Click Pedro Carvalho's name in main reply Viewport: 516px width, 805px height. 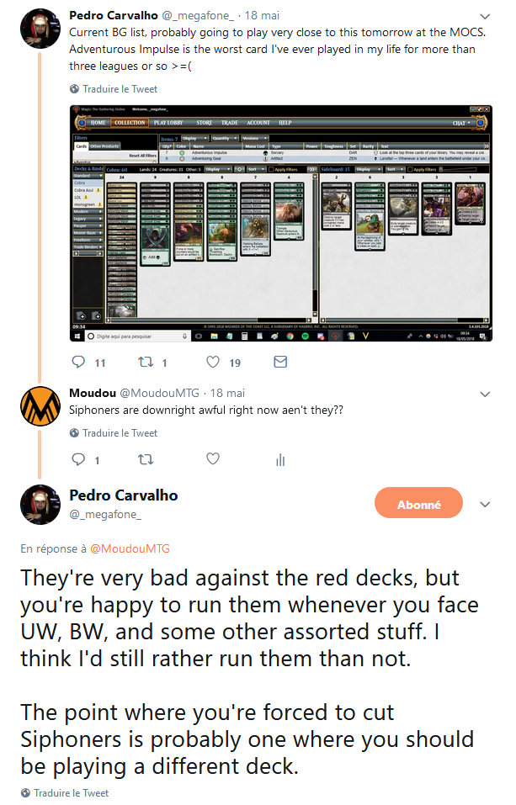coord(124,495)
